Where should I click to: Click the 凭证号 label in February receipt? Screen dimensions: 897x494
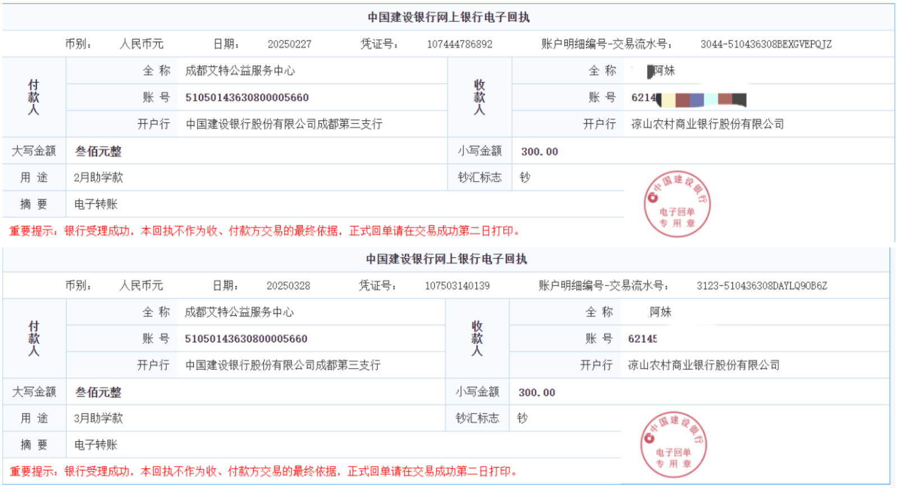point(379,44)
